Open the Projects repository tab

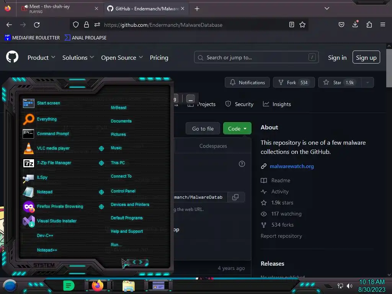(x=201, y=104)
